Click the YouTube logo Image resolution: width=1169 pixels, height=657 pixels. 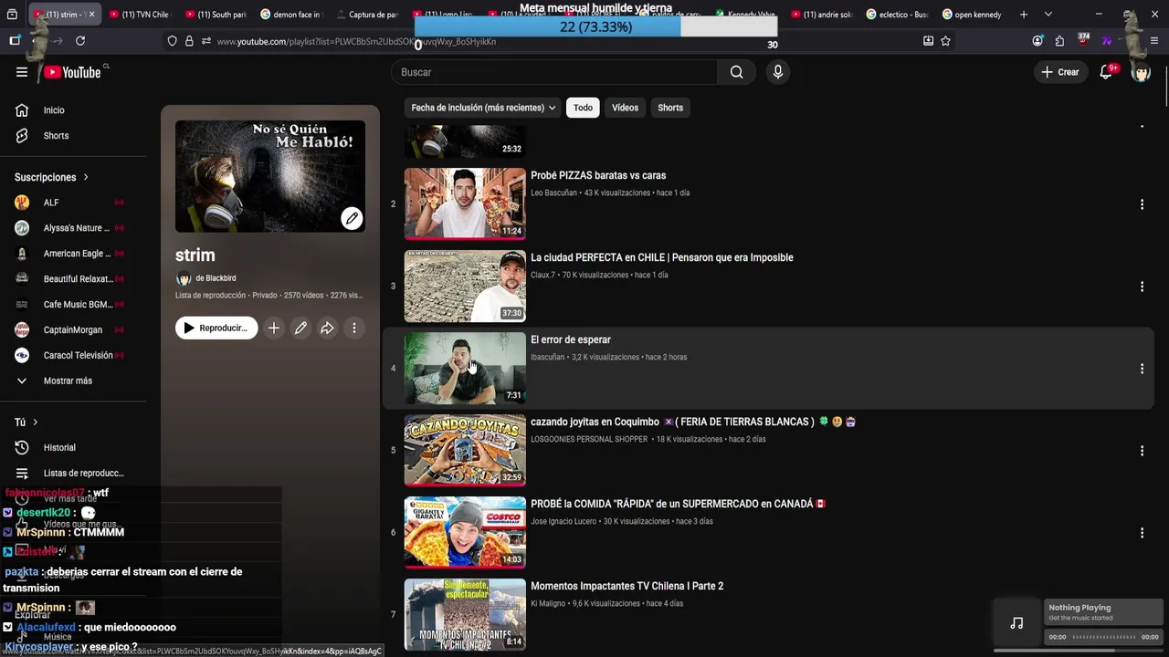(x=72, y=72)
